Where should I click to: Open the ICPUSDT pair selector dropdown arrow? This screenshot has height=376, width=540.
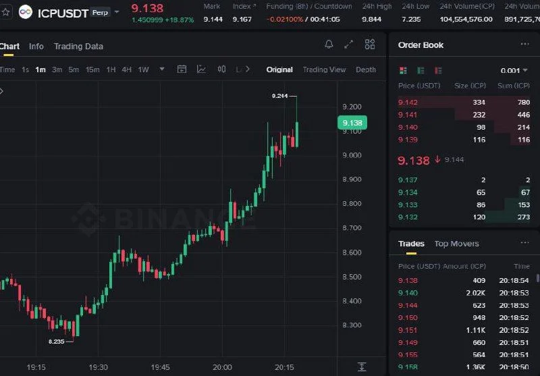point(117,12)
